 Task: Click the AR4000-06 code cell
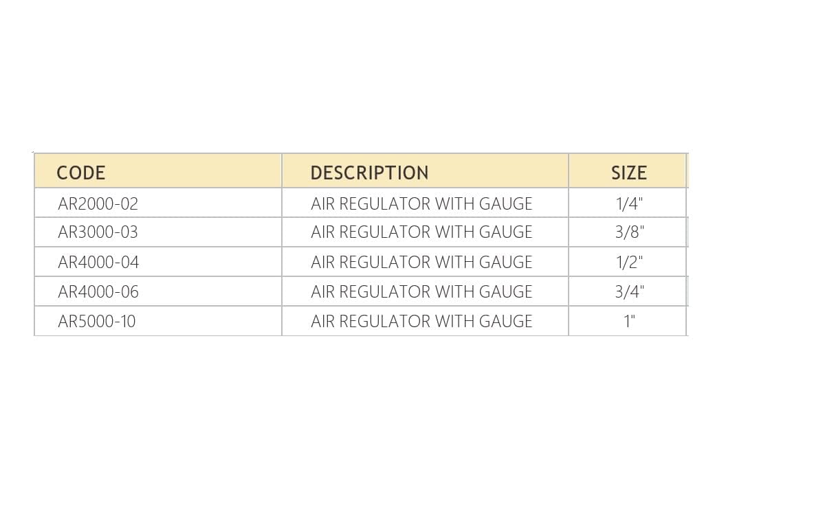(x=98, y=291)
